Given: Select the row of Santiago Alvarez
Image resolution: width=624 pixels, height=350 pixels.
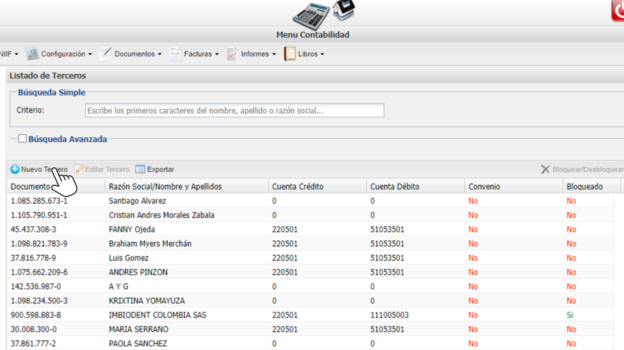Looking at the screenshot, I should click(x=310, y=200).
